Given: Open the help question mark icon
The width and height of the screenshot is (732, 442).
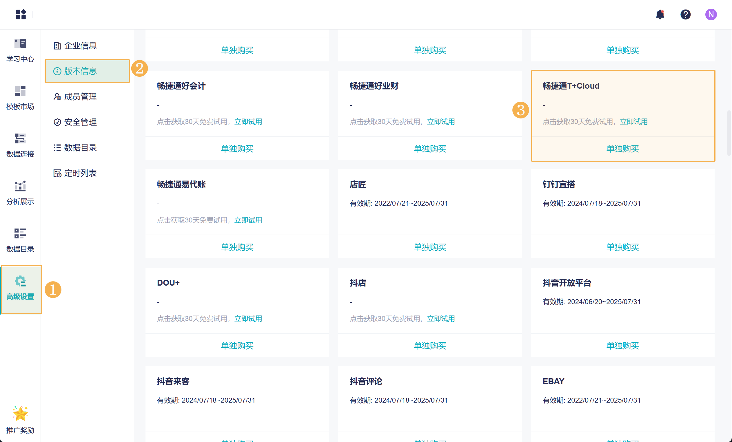Looking at the screenshot, I should click(x=685, y=14).
